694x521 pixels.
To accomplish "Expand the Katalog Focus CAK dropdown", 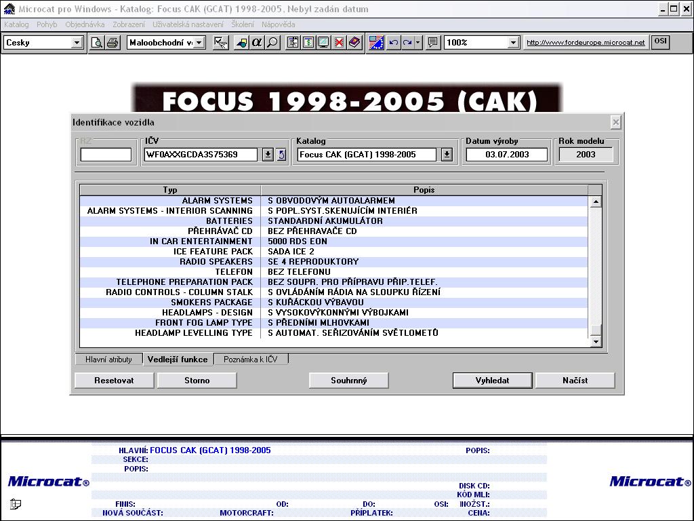I will pos(447,155).
